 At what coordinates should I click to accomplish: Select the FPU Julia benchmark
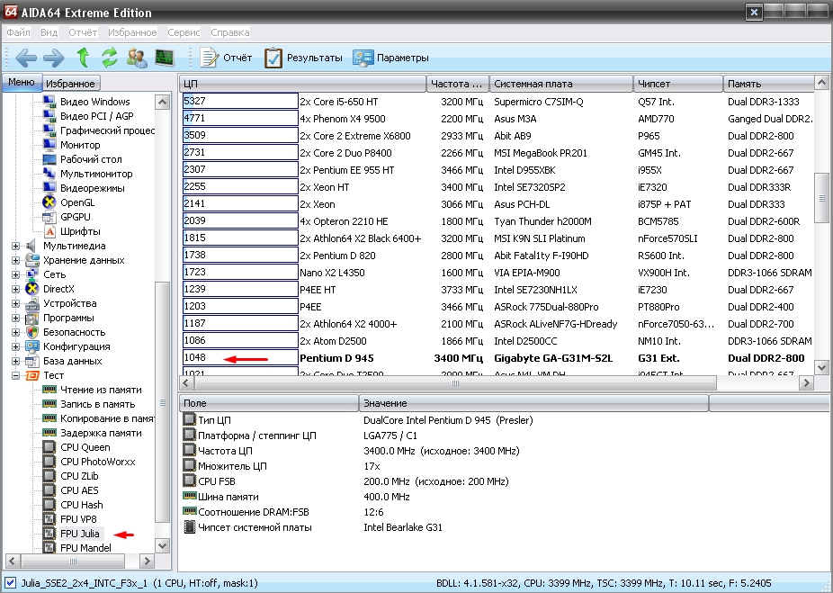coord(80,534)
